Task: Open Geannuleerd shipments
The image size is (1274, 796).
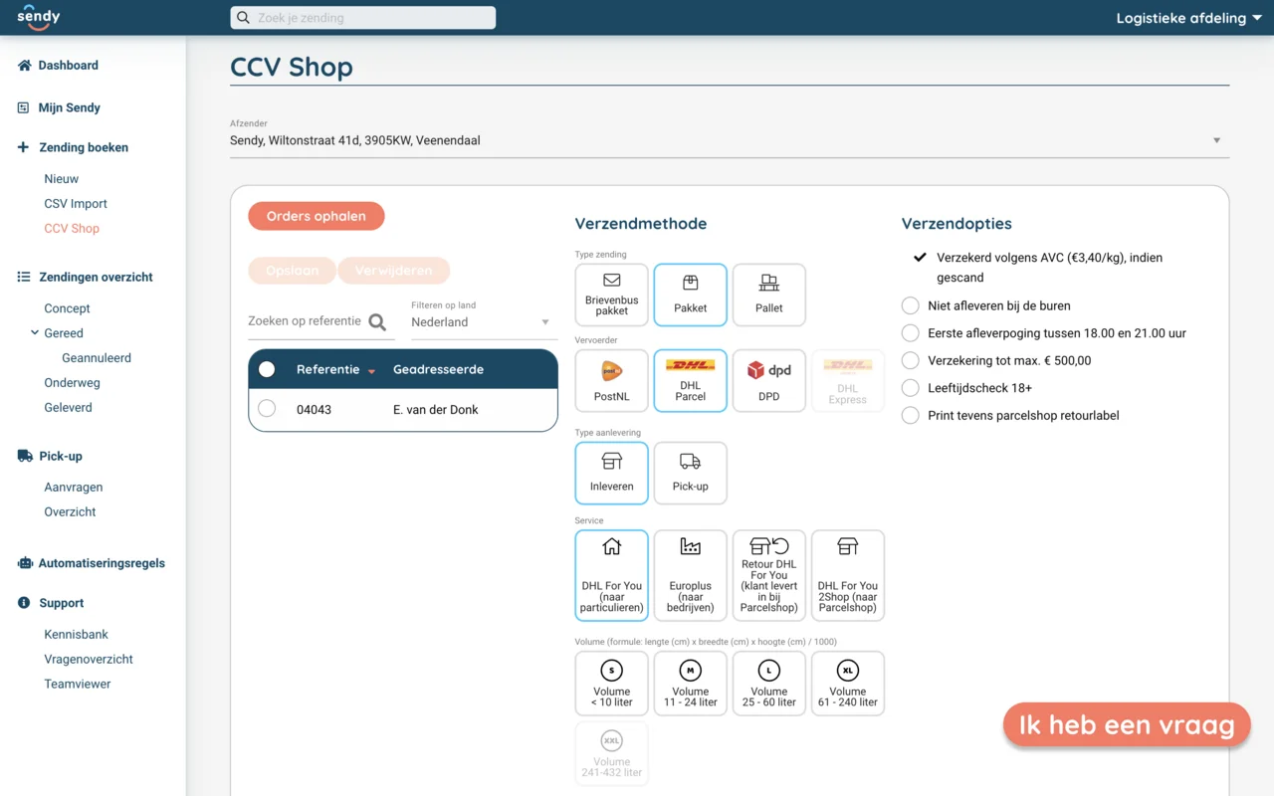Action: tap(97, 358)
